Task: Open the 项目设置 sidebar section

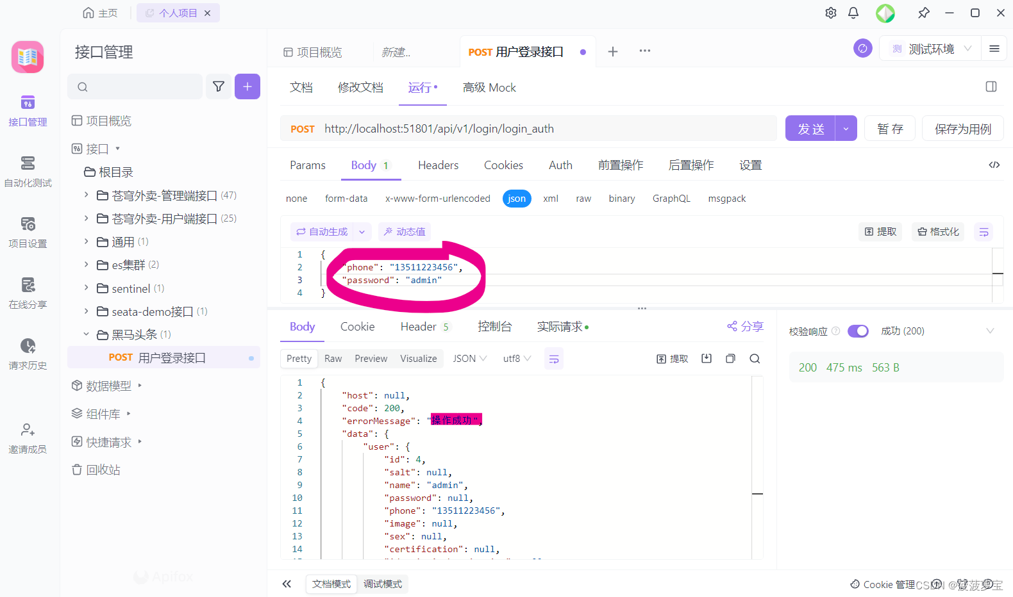Action: (28, 233)
